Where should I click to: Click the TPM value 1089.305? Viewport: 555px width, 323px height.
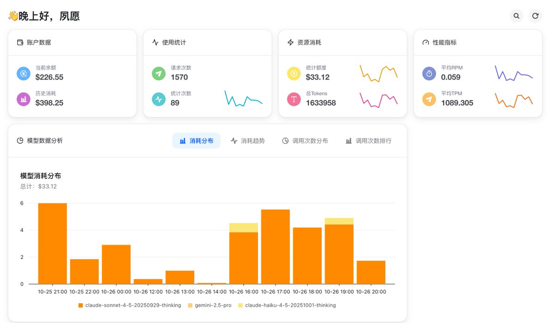pyautogui.click(x=457, y=103)
